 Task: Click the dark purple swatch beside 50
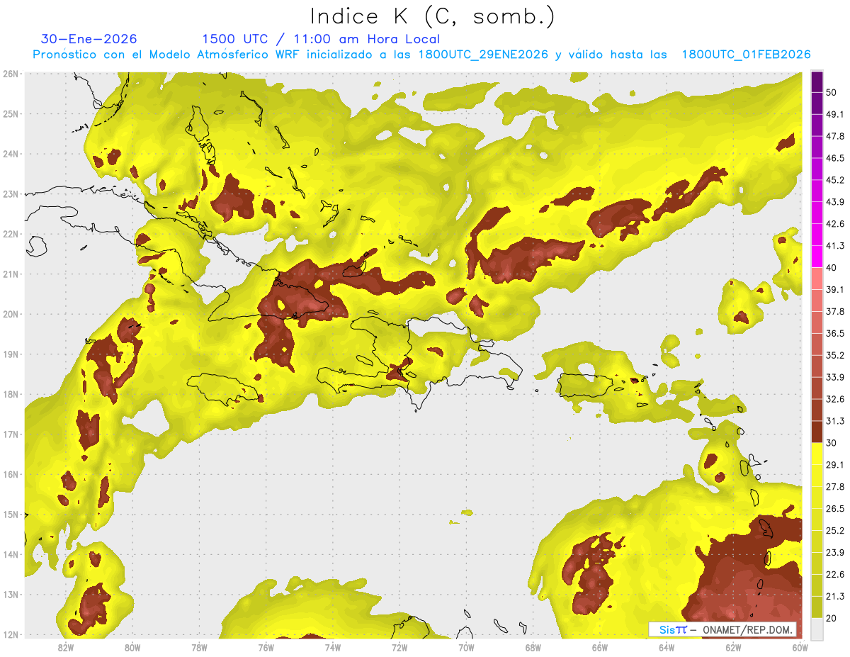point(817,82)
